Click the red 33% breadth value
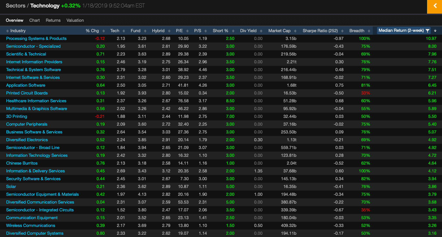 click(365, 93)
